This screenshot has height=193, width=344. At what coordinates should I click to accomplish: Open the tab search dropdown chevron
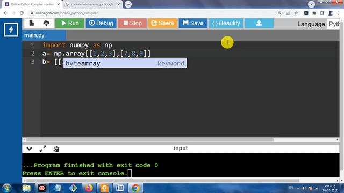point(311,4)
